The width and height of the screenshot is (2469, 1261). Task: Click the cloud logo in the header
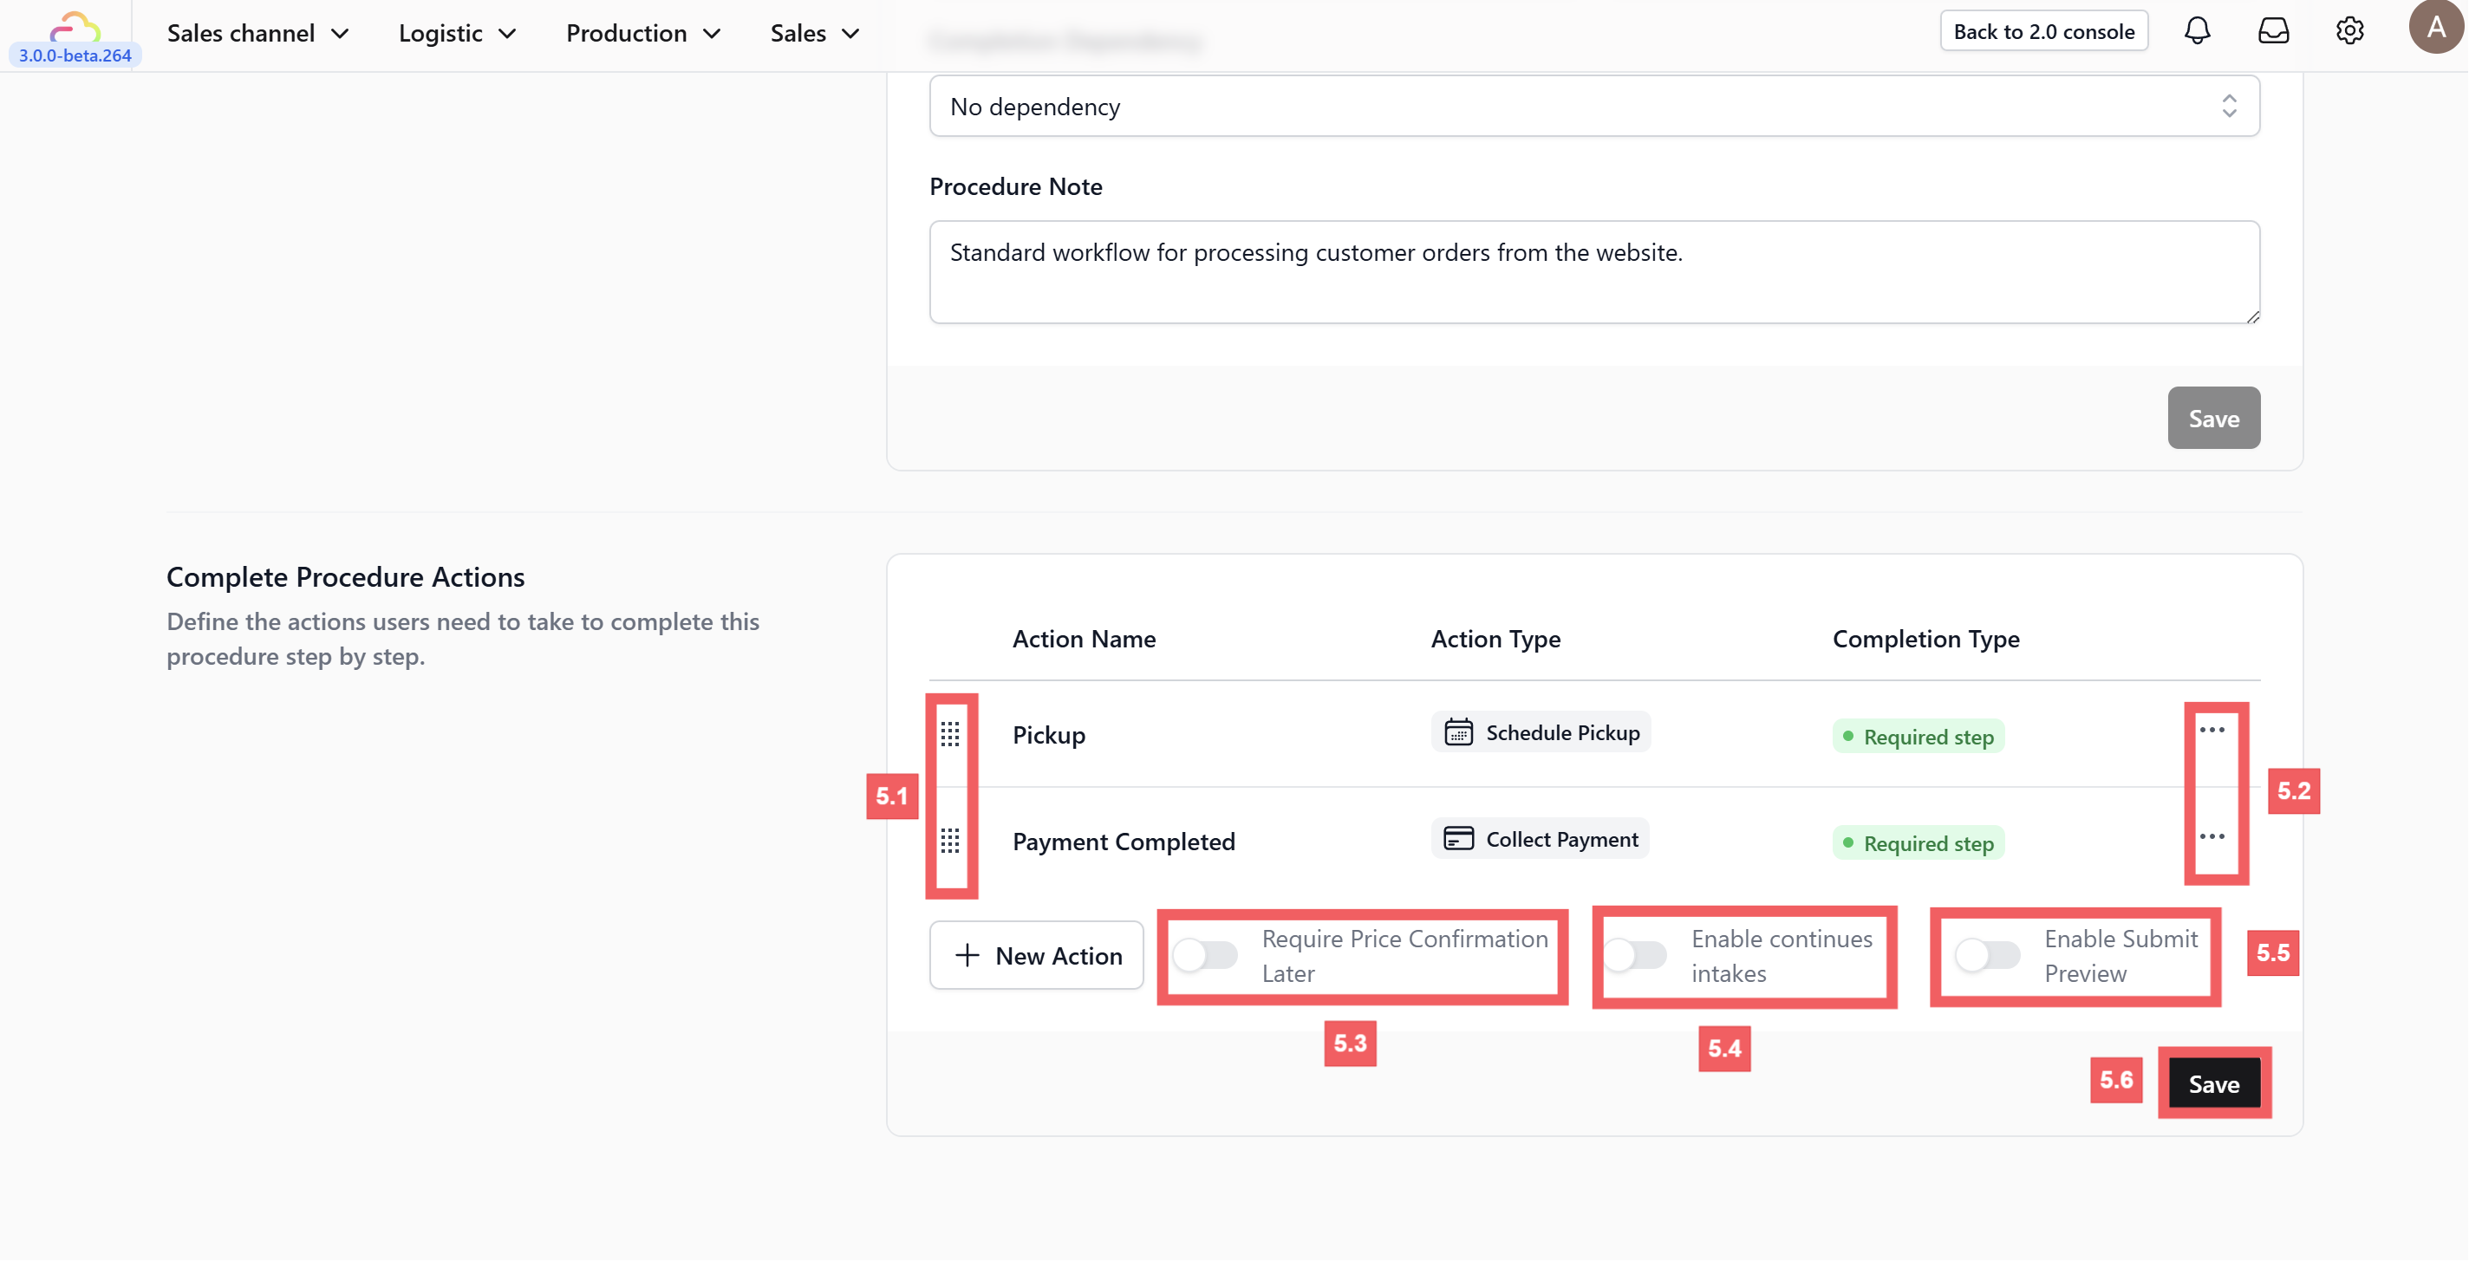click(x=75, y=26)
